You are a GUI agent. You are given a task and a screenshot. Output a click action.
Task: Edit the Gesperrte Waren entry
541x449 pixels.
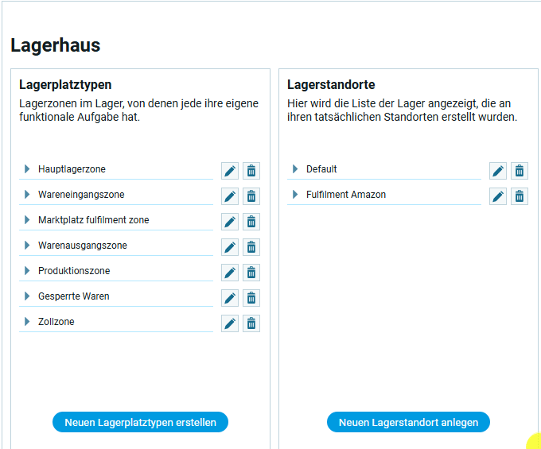coord(230,298)
